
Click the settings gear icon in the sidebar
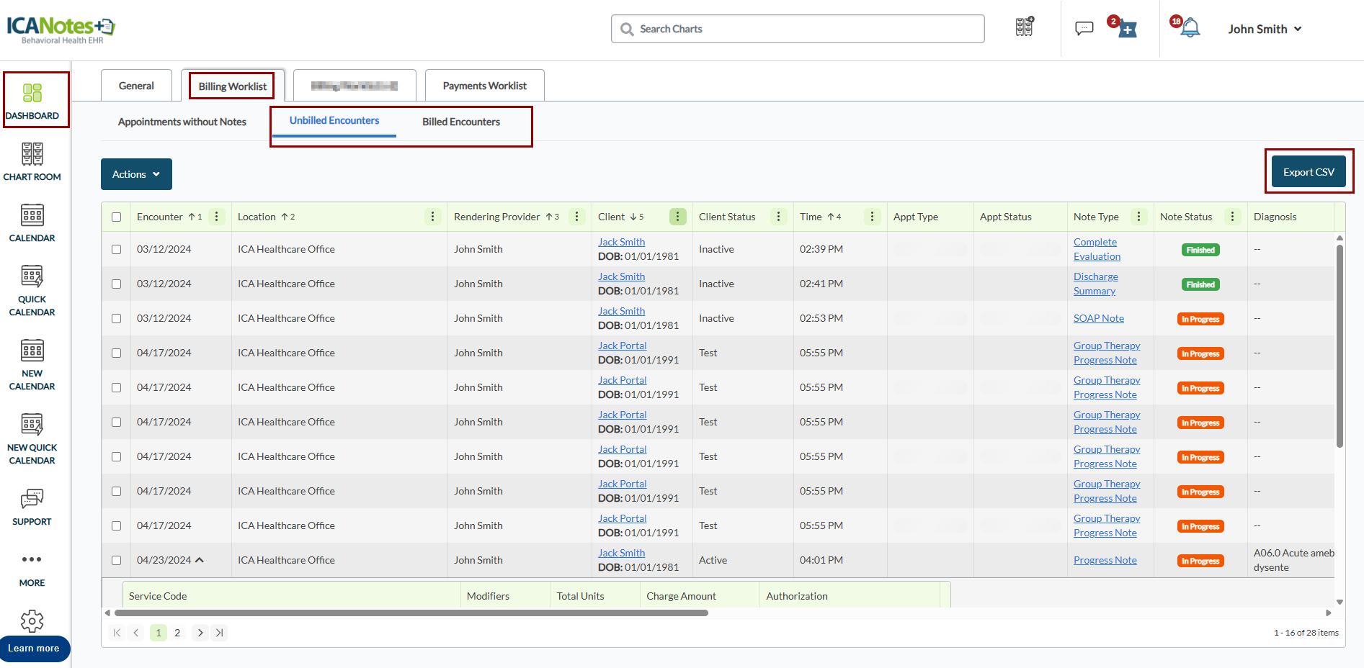coord(32,620)
